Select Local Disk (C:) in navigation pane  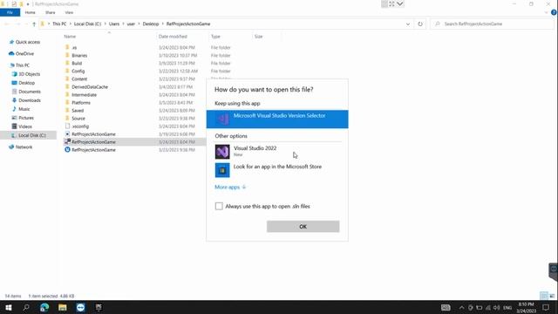click(28, 135)
